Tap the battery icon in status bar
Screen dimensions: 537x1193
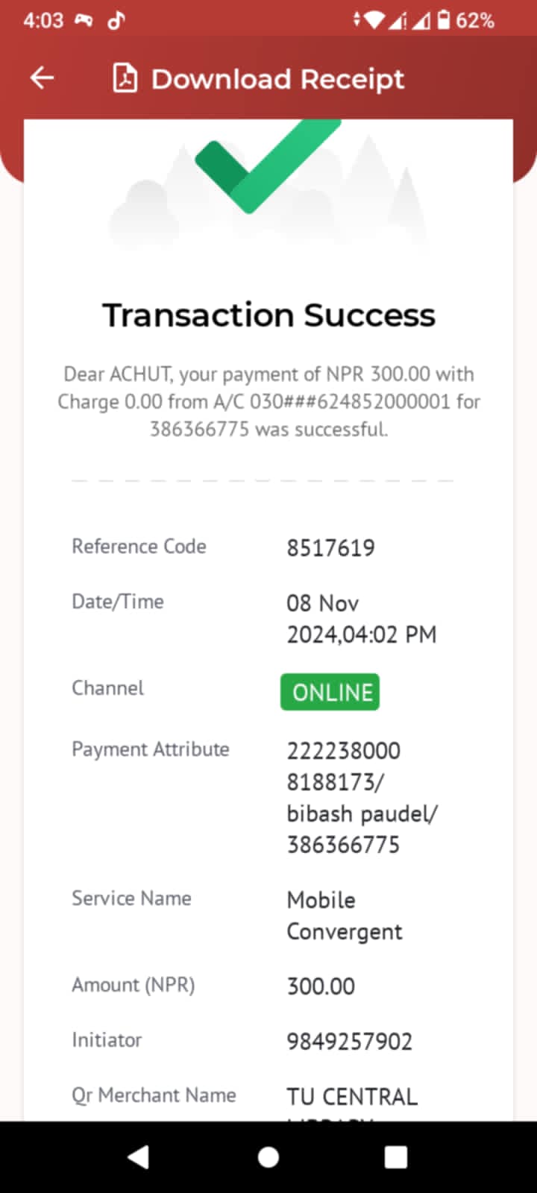tap(444, 20)
